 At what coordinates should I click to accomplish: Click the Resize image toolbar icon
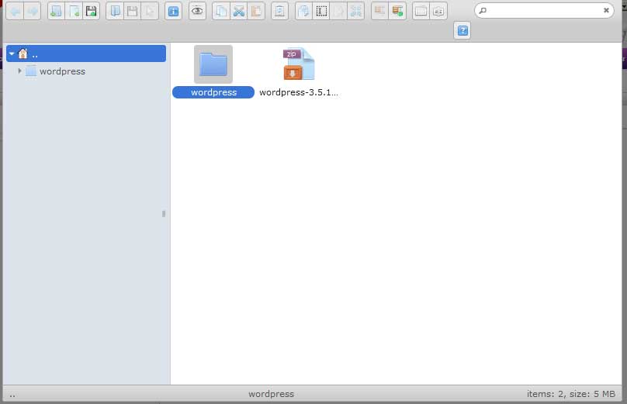[356, 11]
